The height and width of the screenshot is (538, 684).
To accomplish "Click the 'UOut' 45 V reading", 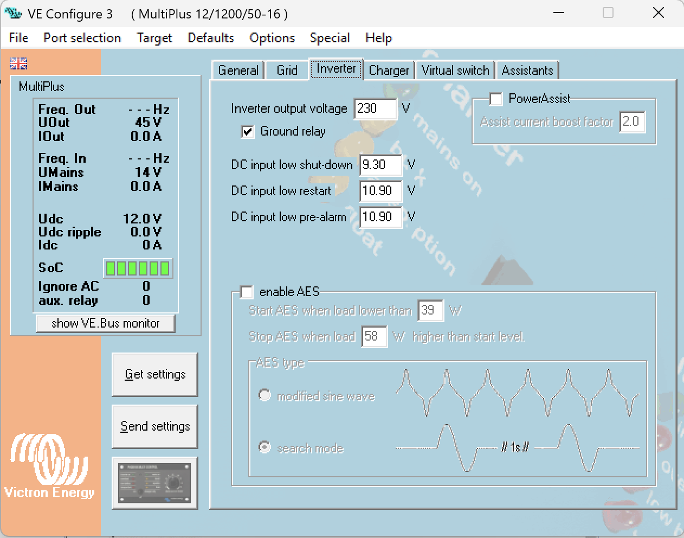I will 149,123.
